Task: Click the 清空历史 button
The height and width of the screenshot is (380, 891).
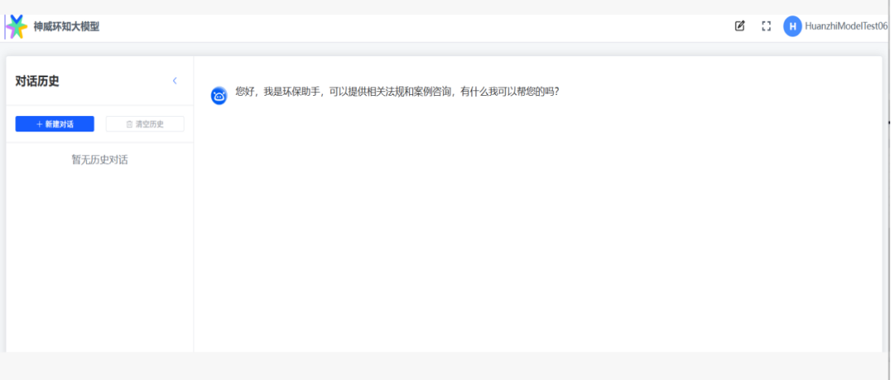Action: click(x=145, y=124)
